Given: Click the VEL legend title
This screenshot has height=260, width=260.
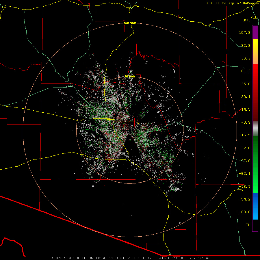Looking at the screenshot, I should 254,17.
